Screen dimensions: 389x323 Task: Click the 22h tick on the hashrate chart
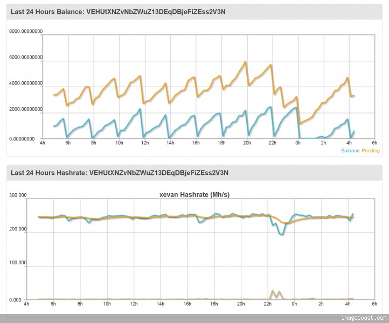[267, 304]
